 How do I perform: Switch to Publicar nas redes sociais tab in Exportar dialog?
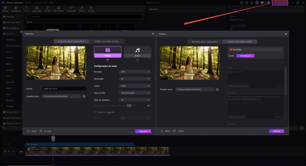click(x=107, y=41)
